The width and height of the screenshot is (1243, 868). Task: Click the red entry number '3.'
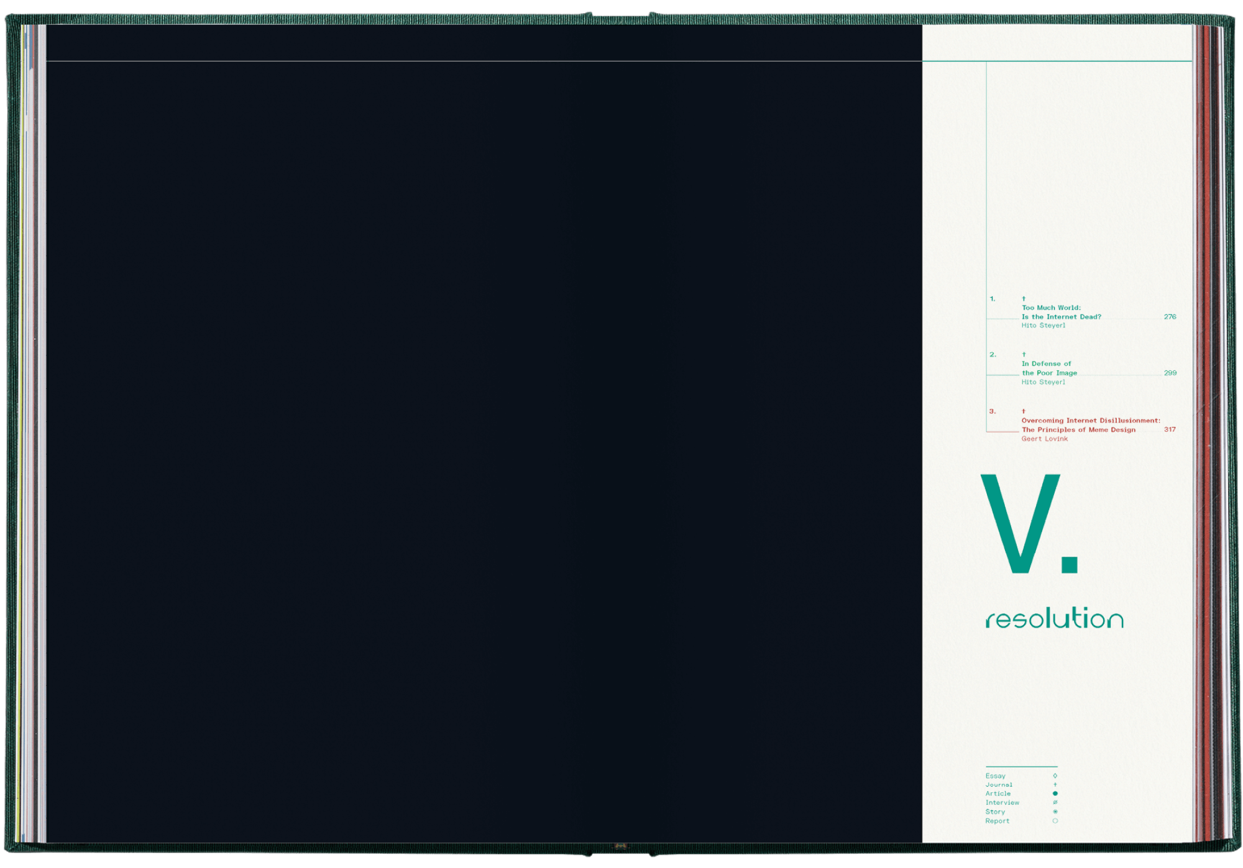pos(993,411)
